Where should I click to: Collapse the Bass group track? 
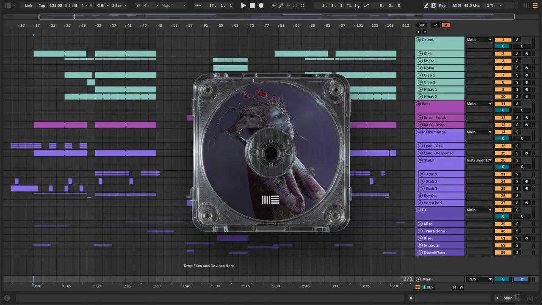(418, 104)
